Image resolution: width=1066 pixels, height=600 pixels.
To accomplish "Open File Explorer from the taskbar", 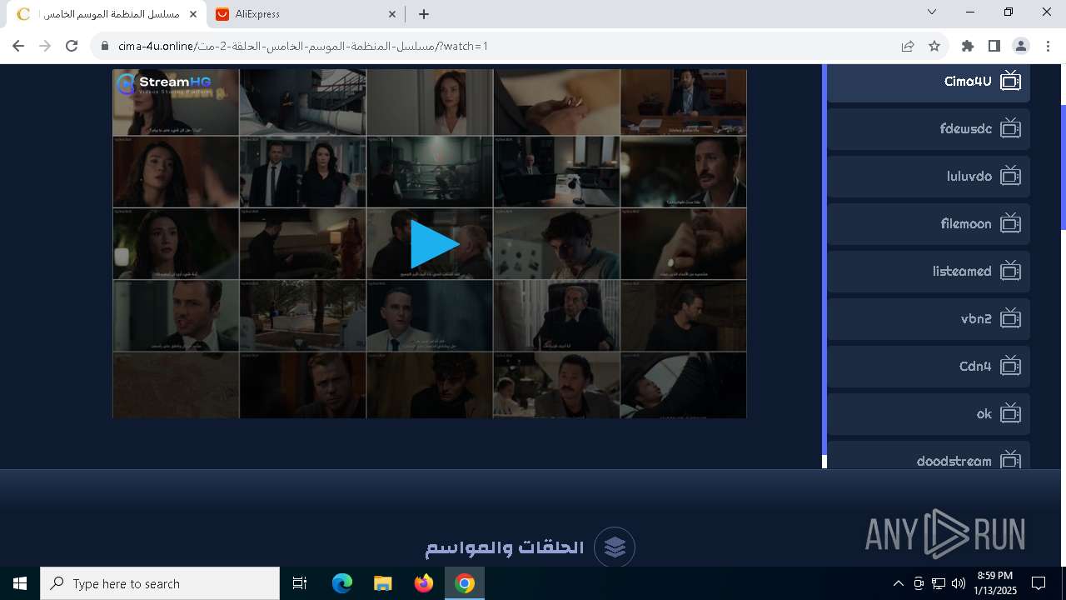I will [383, 583].
